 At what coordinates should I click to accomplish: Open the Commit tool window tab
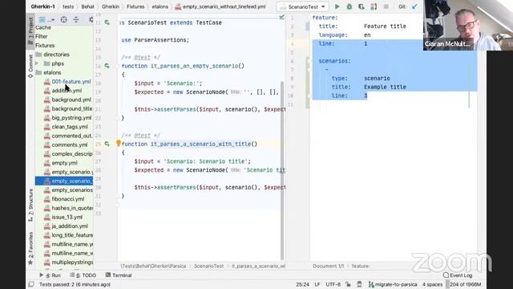(x=30, y=66)
